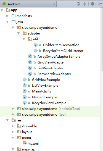The image size is (103, 151).
Task: Click the scroll from source target icon
Action: point(78,4)
